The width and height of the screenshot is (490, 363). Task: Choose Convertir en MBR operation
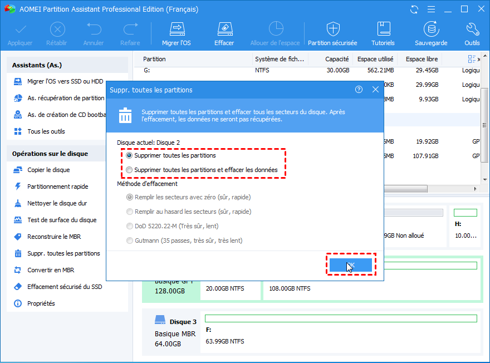[44, 270]
